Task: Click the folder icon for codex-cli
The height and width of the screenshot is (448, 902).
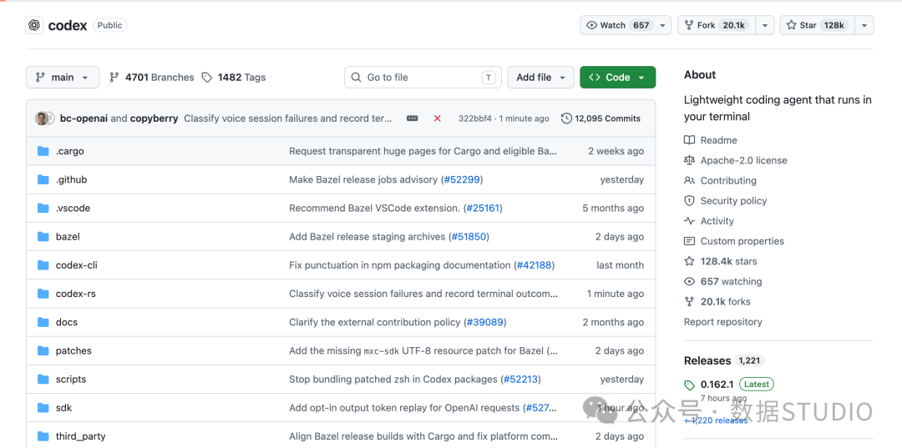Action: [43, 265]
